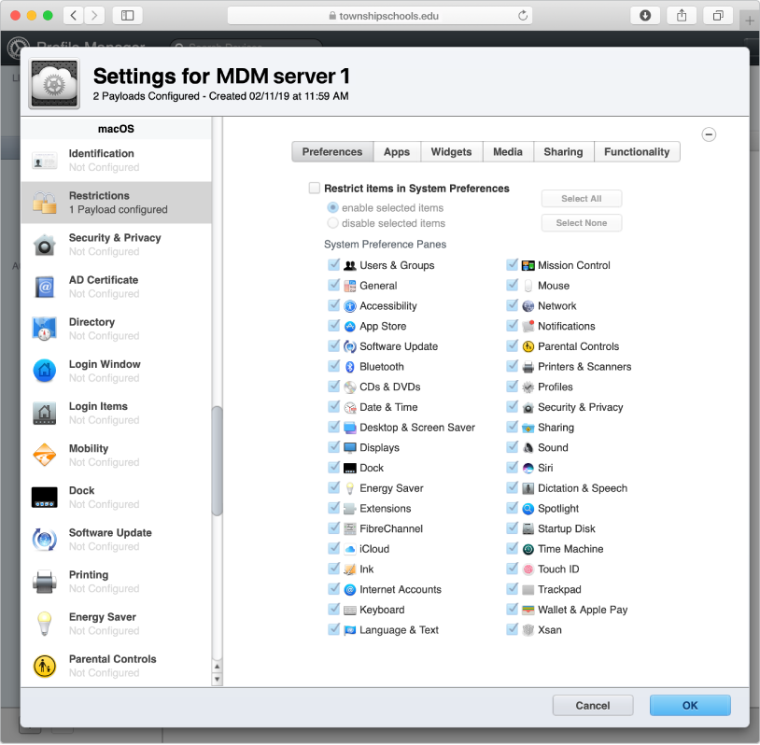
Task: Click sidebar scrollbar up arrow
Action: click(218, 667)
